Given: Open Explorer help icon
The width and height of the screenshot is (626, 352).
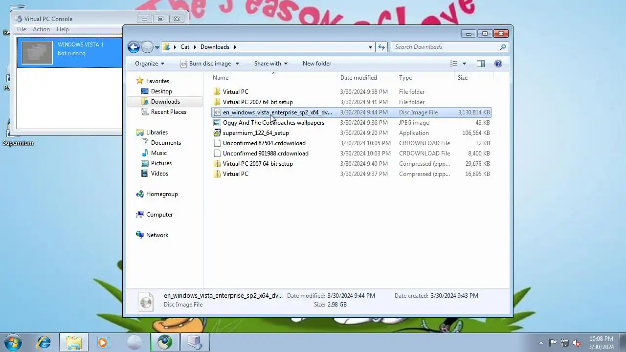Looking at the screenshot, I should click(x=498, y=64).
